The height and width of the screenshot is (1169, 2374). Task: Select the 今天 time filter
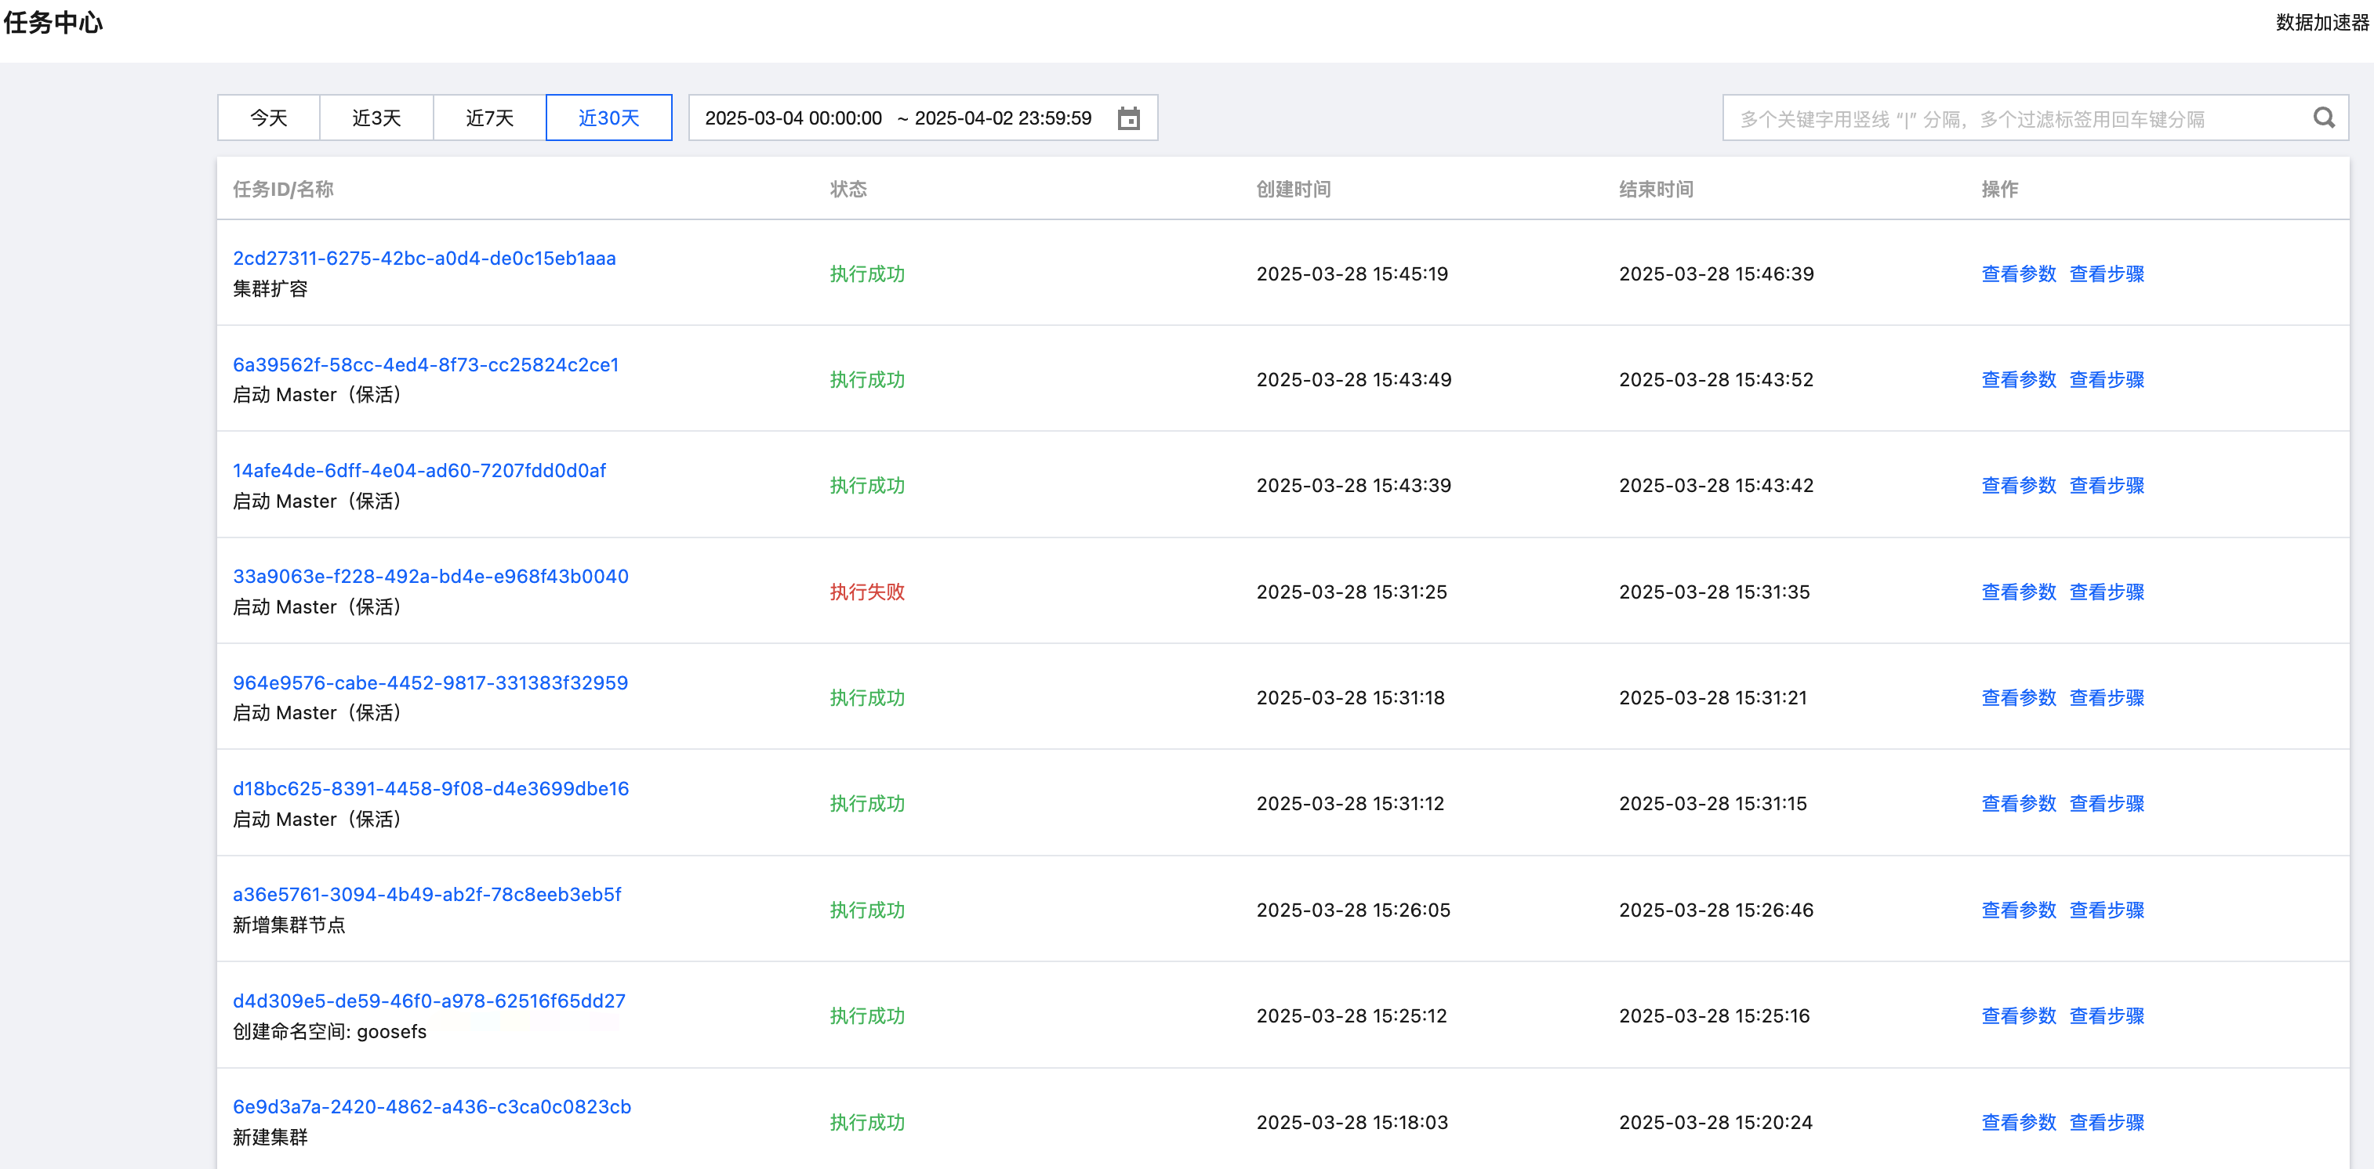268,118
